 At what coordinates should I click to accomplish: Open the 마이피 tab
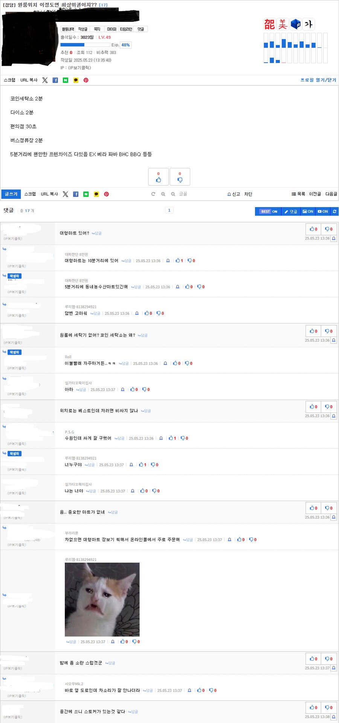pyautogui.click(x=111, y=29)
